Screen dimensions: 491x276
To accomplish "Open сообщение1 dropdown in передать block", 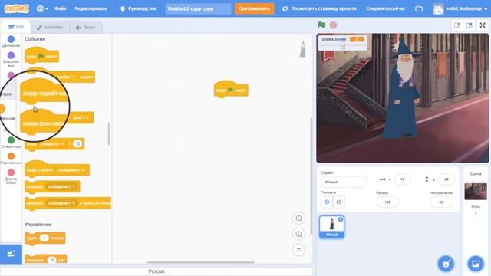I will (x=61, y=186).
